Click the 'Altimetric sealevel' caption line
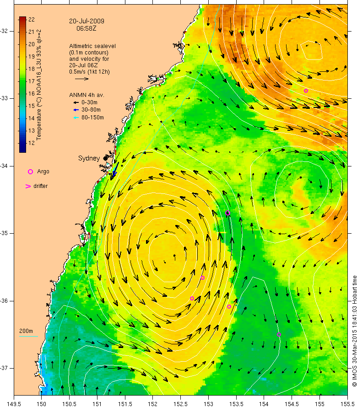The width and height of the screenshot is (357, 407). (92, 46)
